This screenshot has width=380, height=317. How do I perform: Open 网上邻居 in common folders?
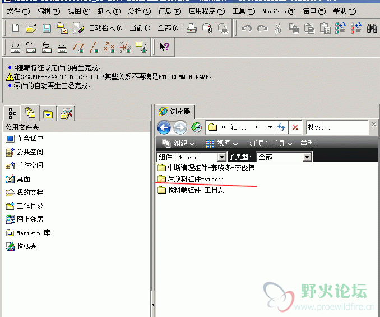pos(25,219)
